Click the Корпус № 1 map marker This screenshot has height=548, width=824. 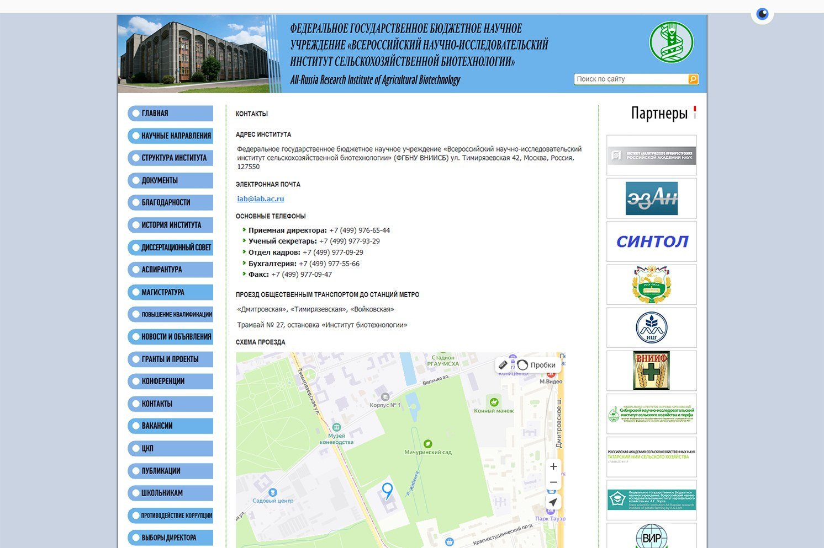385,397
